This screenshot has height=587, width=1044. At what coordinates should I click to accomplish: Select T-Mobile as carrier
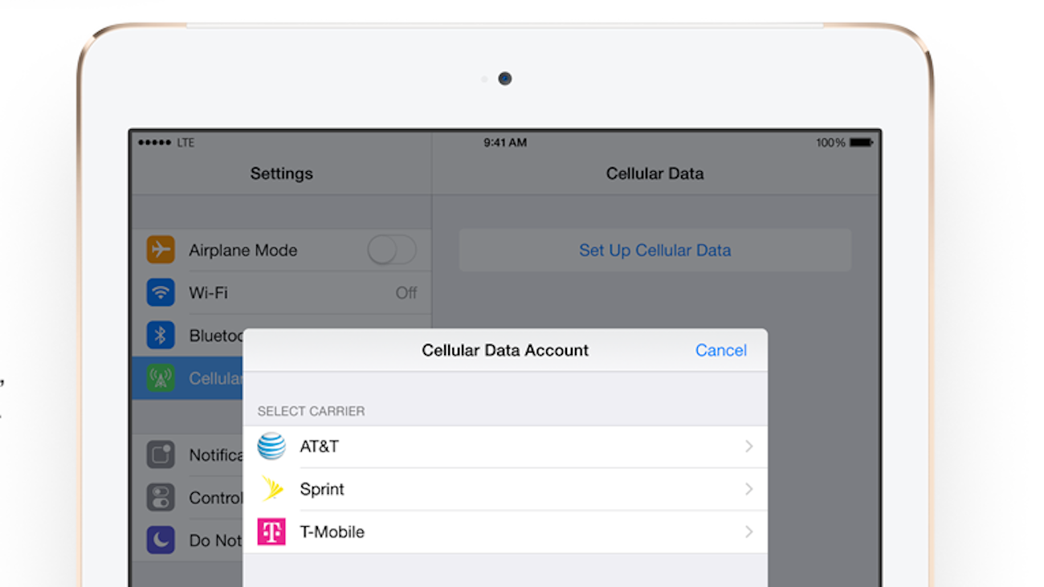(x=505, y=532)
